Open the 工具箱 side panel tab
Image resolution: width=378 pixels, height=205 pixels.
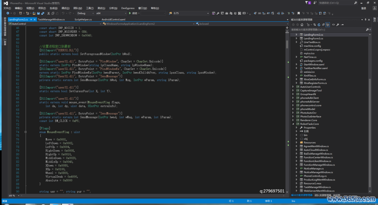point(5,42)
